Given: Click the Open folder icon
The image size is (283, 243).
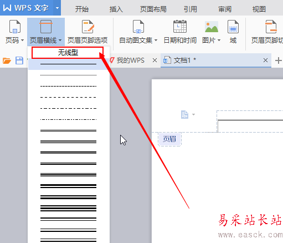Looking at the screenshot, I should coord(7,60).
